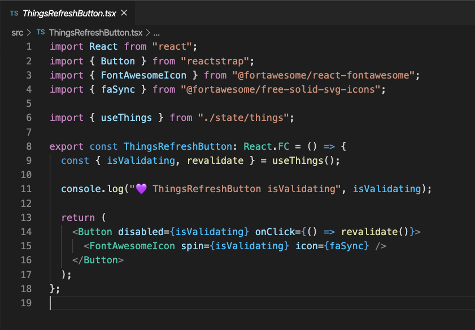Click the TS icon in the breadcrumb bar
Image resolution: width=475 pixels, height=330 pixels.
[x=40, y=32]
